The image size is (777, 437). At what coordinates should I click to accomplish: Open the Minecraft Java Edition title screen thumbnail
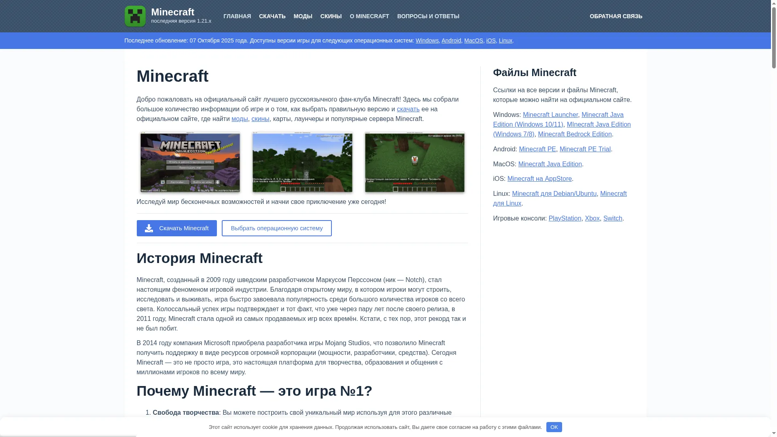coord(190,162)
